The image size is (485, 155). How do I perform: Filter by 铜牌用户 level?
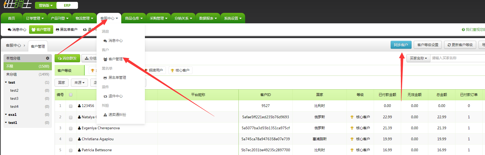(156, 71)
